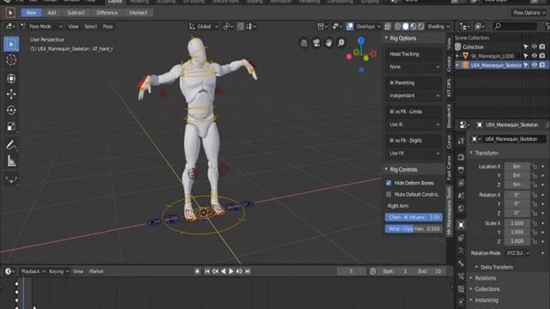Click the Add selection mode button
Screen dimensions: 550x309
(x=52, y=13)
